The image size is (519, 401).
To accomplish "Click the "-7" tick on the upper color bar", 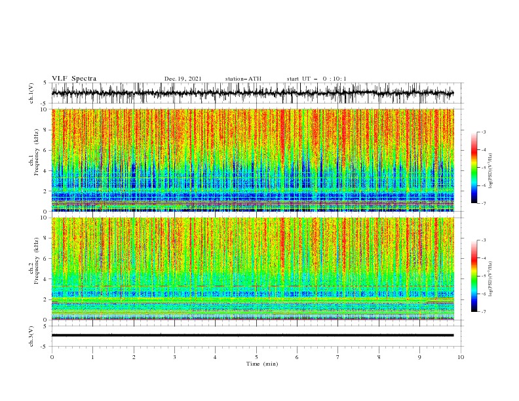I will click(x=484, y=203).
